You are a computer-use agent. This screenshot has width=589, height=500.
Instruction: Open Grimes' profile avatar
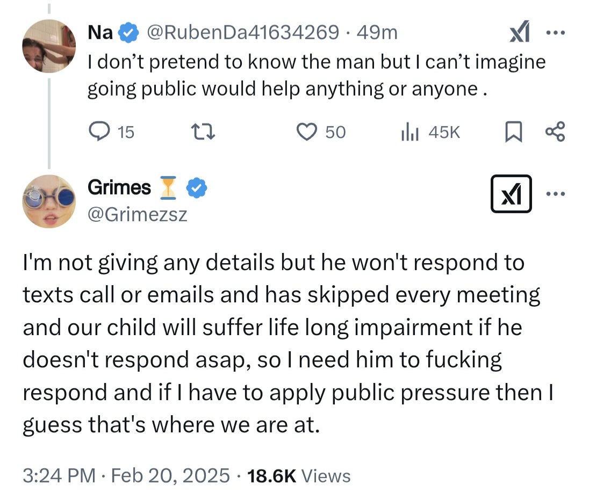(x=49, y=201)
